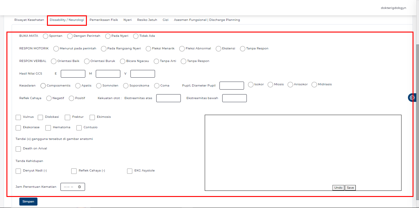The height and width of the screenshot is (208, 419).
Task: Pick Composmentis consciousness level
Action: point(43,86)
